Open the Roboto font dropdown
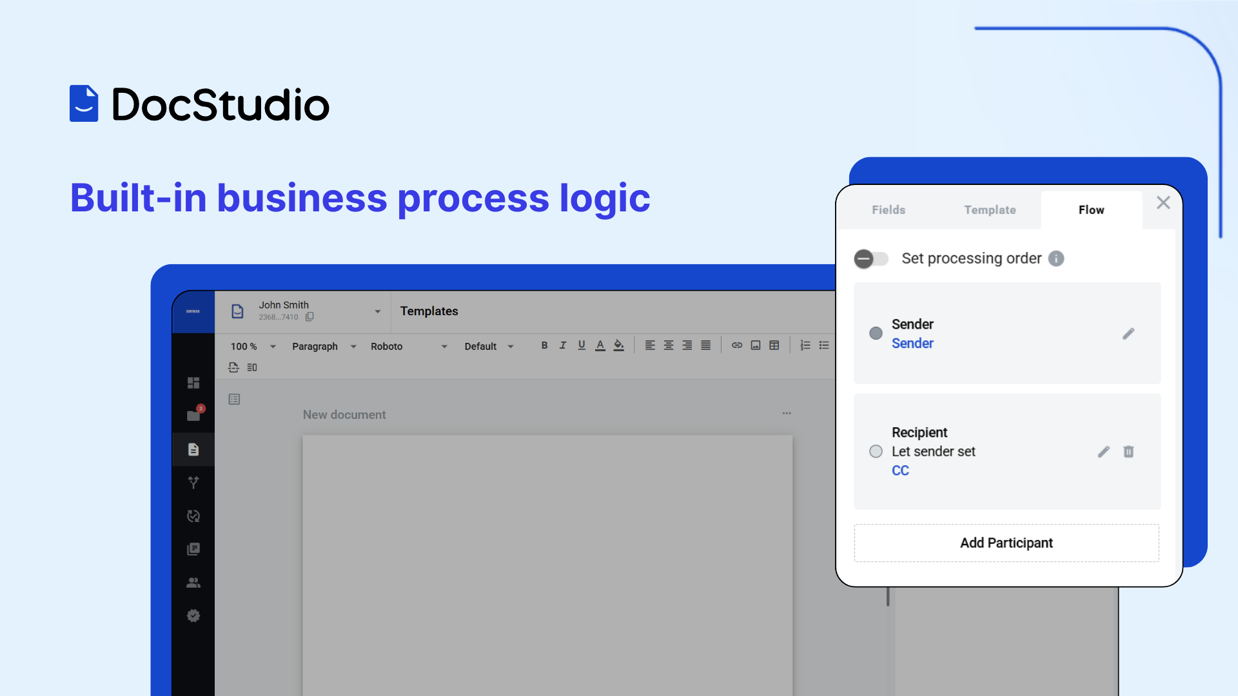This screenshot has width=1238, height=696. coord(408,346)
